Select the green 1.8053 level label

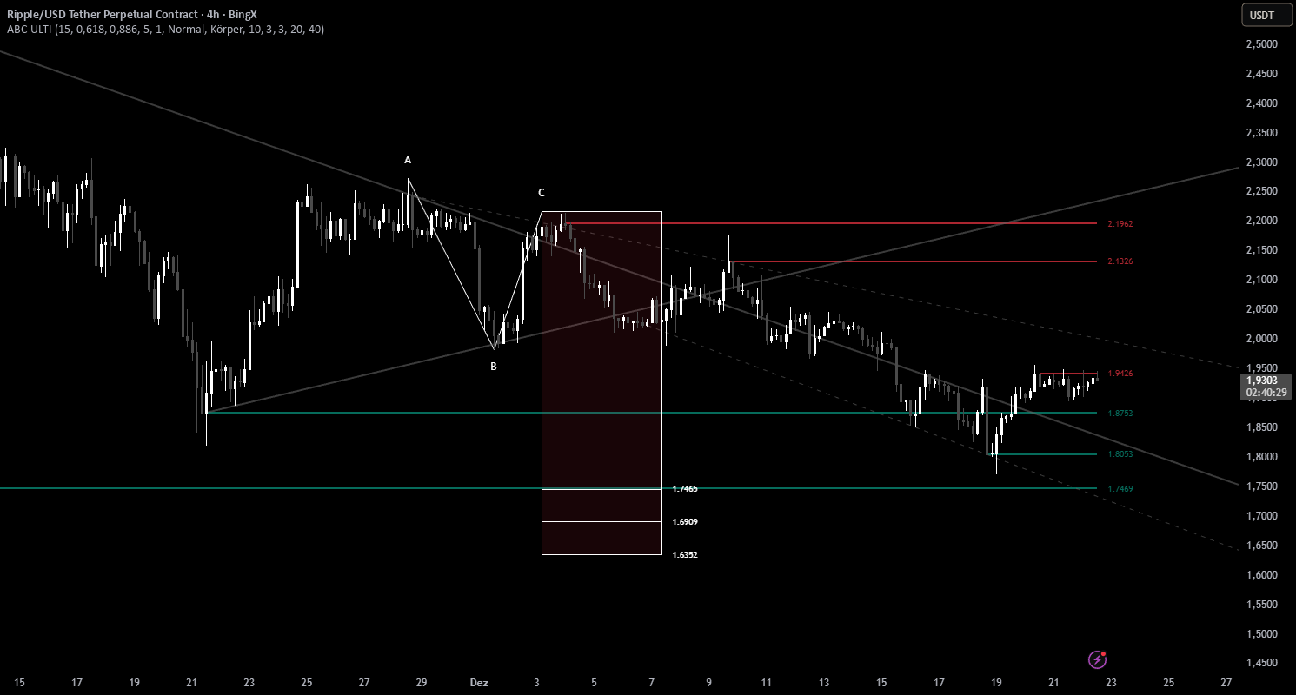[x=1120, y=454]
